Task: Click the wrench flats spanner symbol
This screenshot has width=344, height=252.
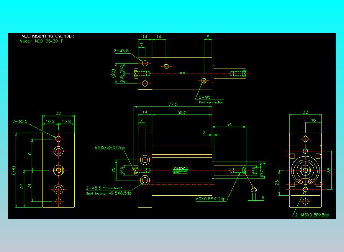Action: (x=253, y=189)
